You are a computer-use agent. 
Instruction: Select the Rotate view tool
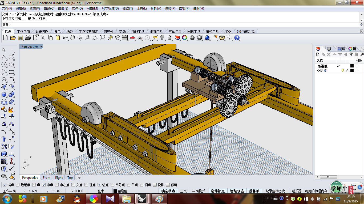[80, 38]
